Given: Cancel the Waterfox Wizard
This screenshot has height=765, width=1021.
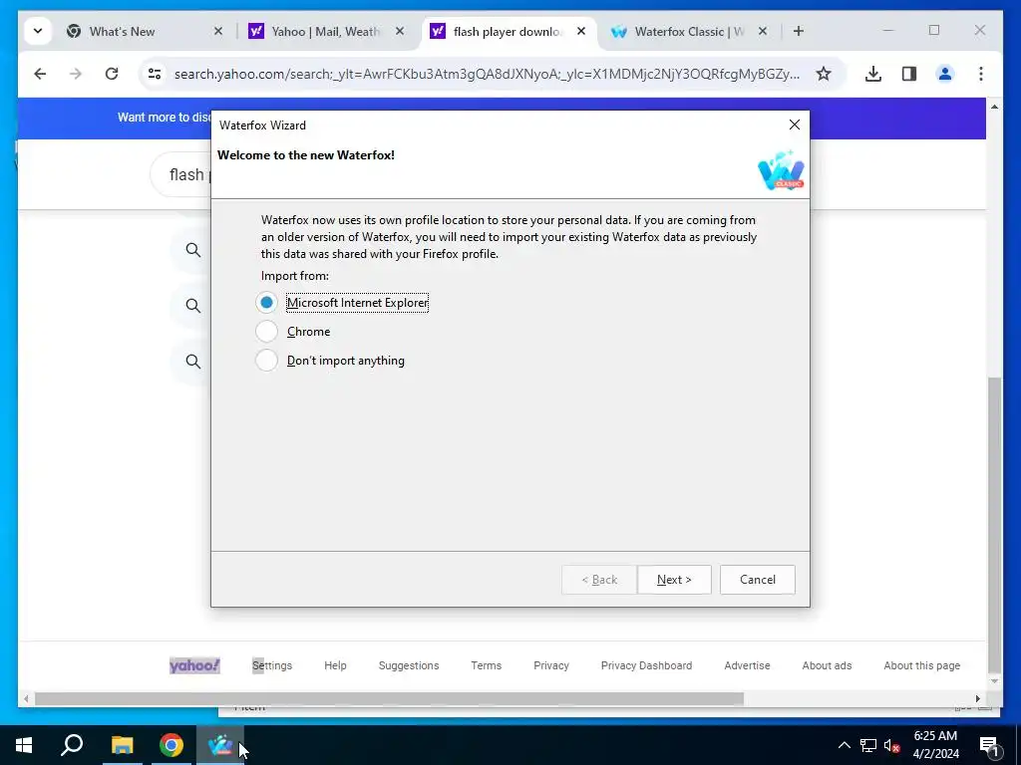Looking at the screenshot, I should tap(758, 579).
